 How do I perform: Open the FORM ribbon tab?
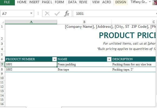[x=59, y=2]
